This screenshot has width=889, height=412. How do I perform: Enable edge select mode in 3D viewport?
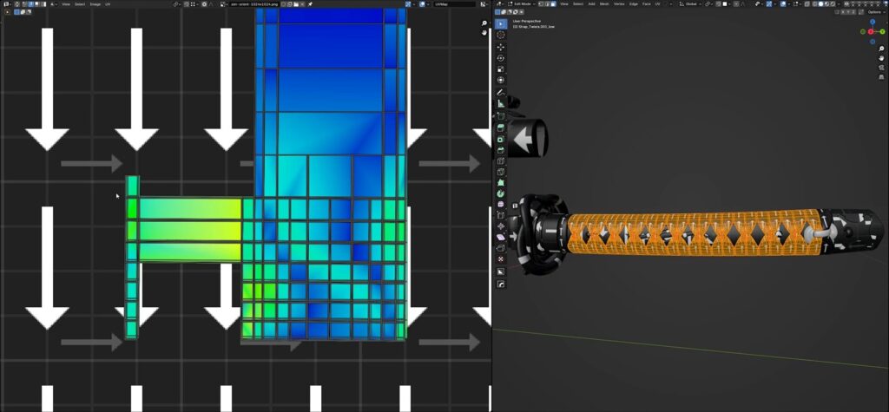(x=547, y=4)
